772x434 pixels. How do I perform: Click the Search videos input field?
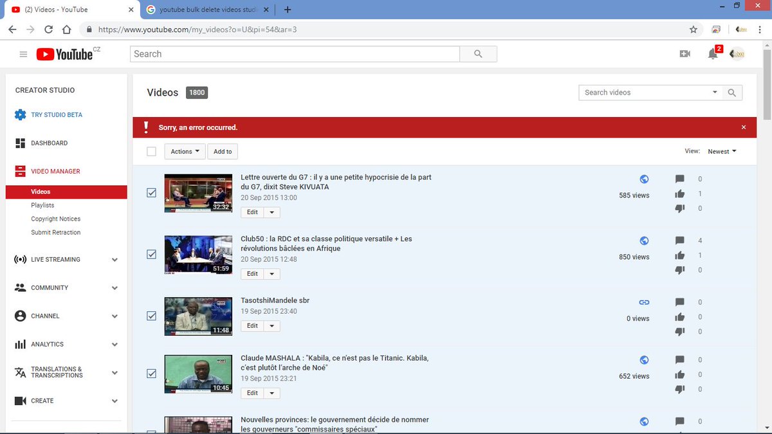click(x=644, y=93)
